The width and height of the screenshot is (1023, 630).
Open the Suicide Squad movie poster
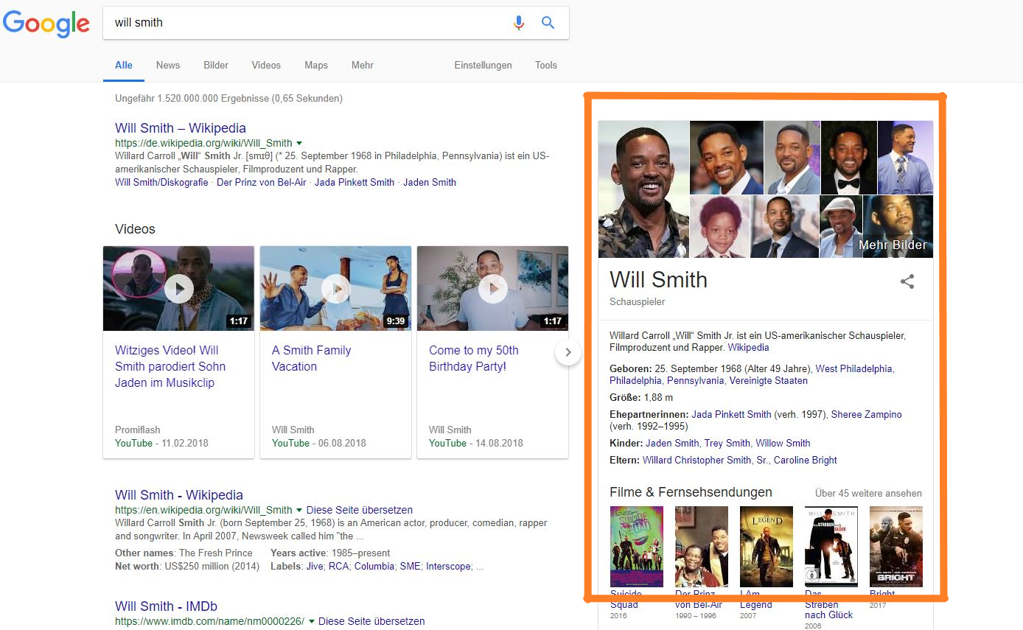coord(636,546)
